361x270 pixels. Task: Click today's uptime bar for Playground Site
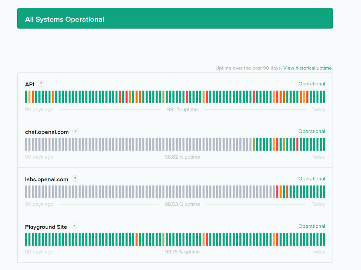point(324,239)
